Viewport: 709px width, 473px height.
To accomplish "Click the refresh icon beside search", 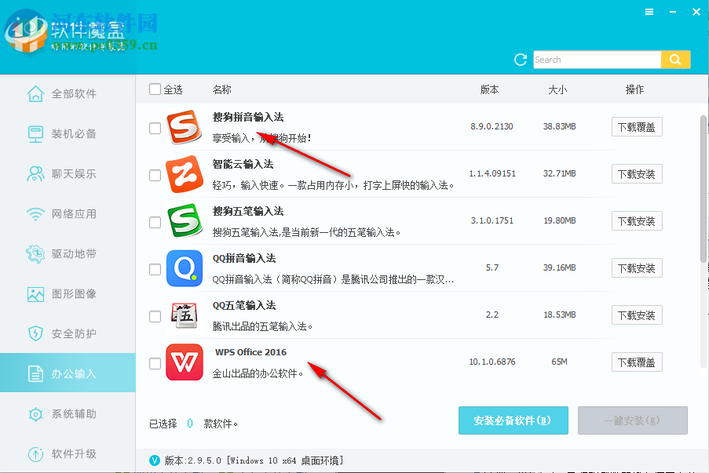I will click(x=520, y=59).
